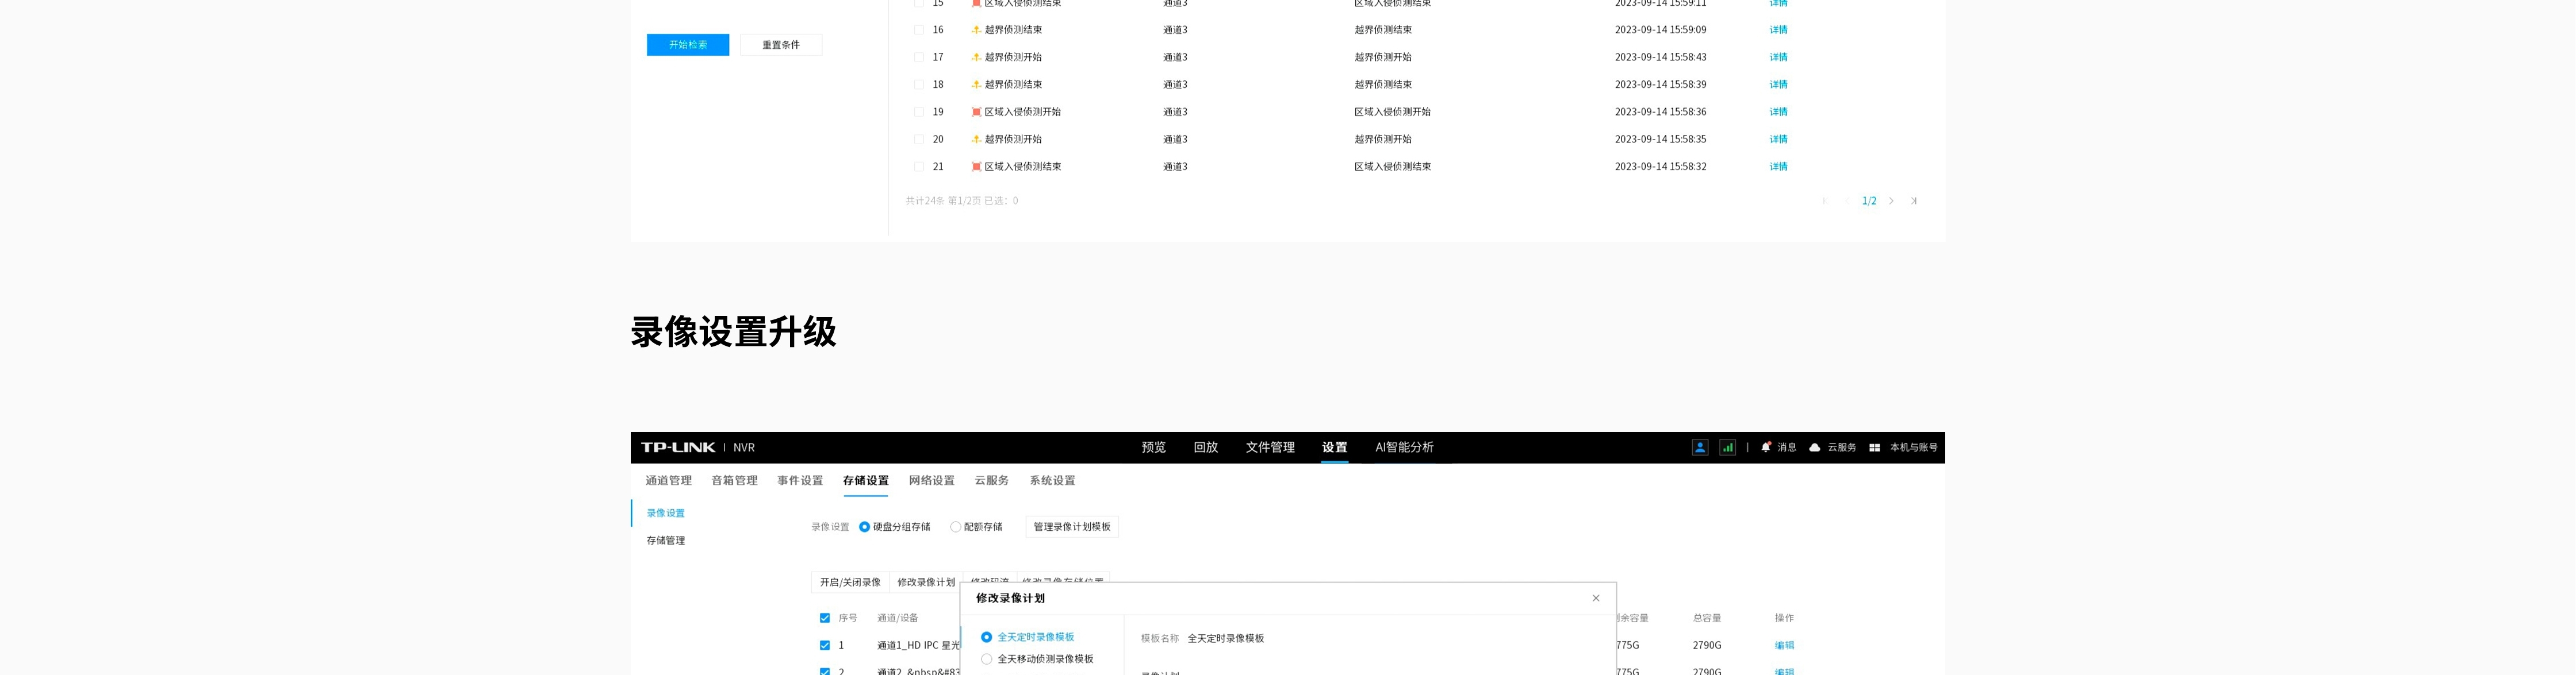Tick the checkbox for event row 19
This screenshot has width=2576, height=675.
coord(919,112)
